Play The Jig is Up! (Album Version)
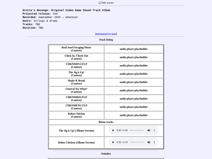The width and height of the screenshot is (212, 159). point(113,130)
